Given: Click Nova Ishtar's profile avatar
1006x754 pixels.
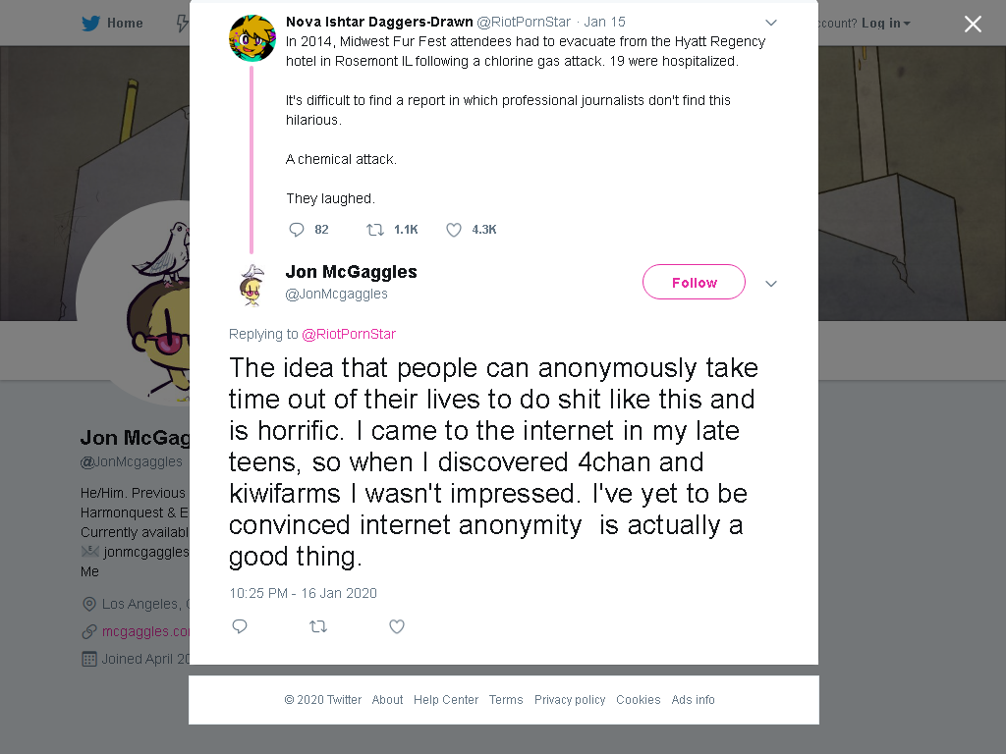Looking at the screenshot, I should point(252,38).
